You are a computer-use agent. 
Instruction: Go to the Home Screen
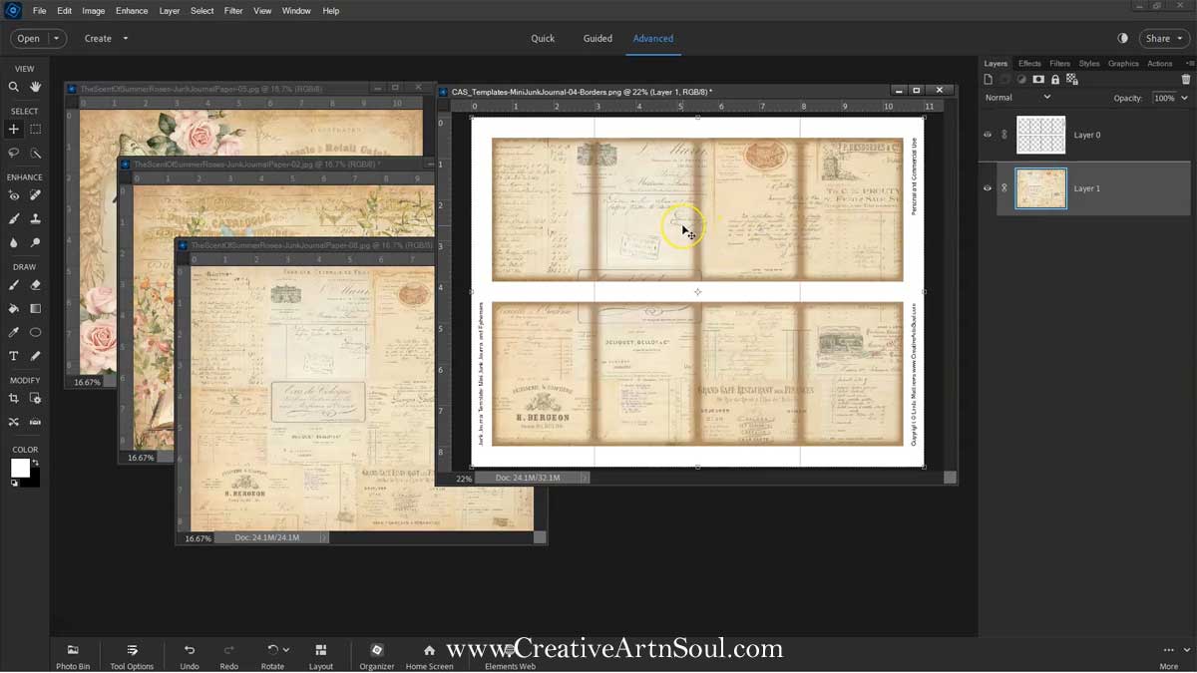pyautogui.click(x=429, y=656)
